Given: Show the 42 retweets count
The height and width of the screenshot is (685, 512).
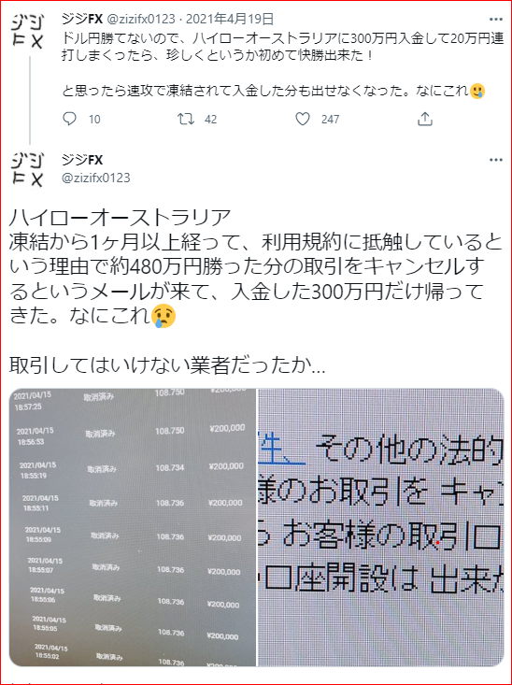Looking at the screenshot, I should pyautogui.click(x=211, y=120).
